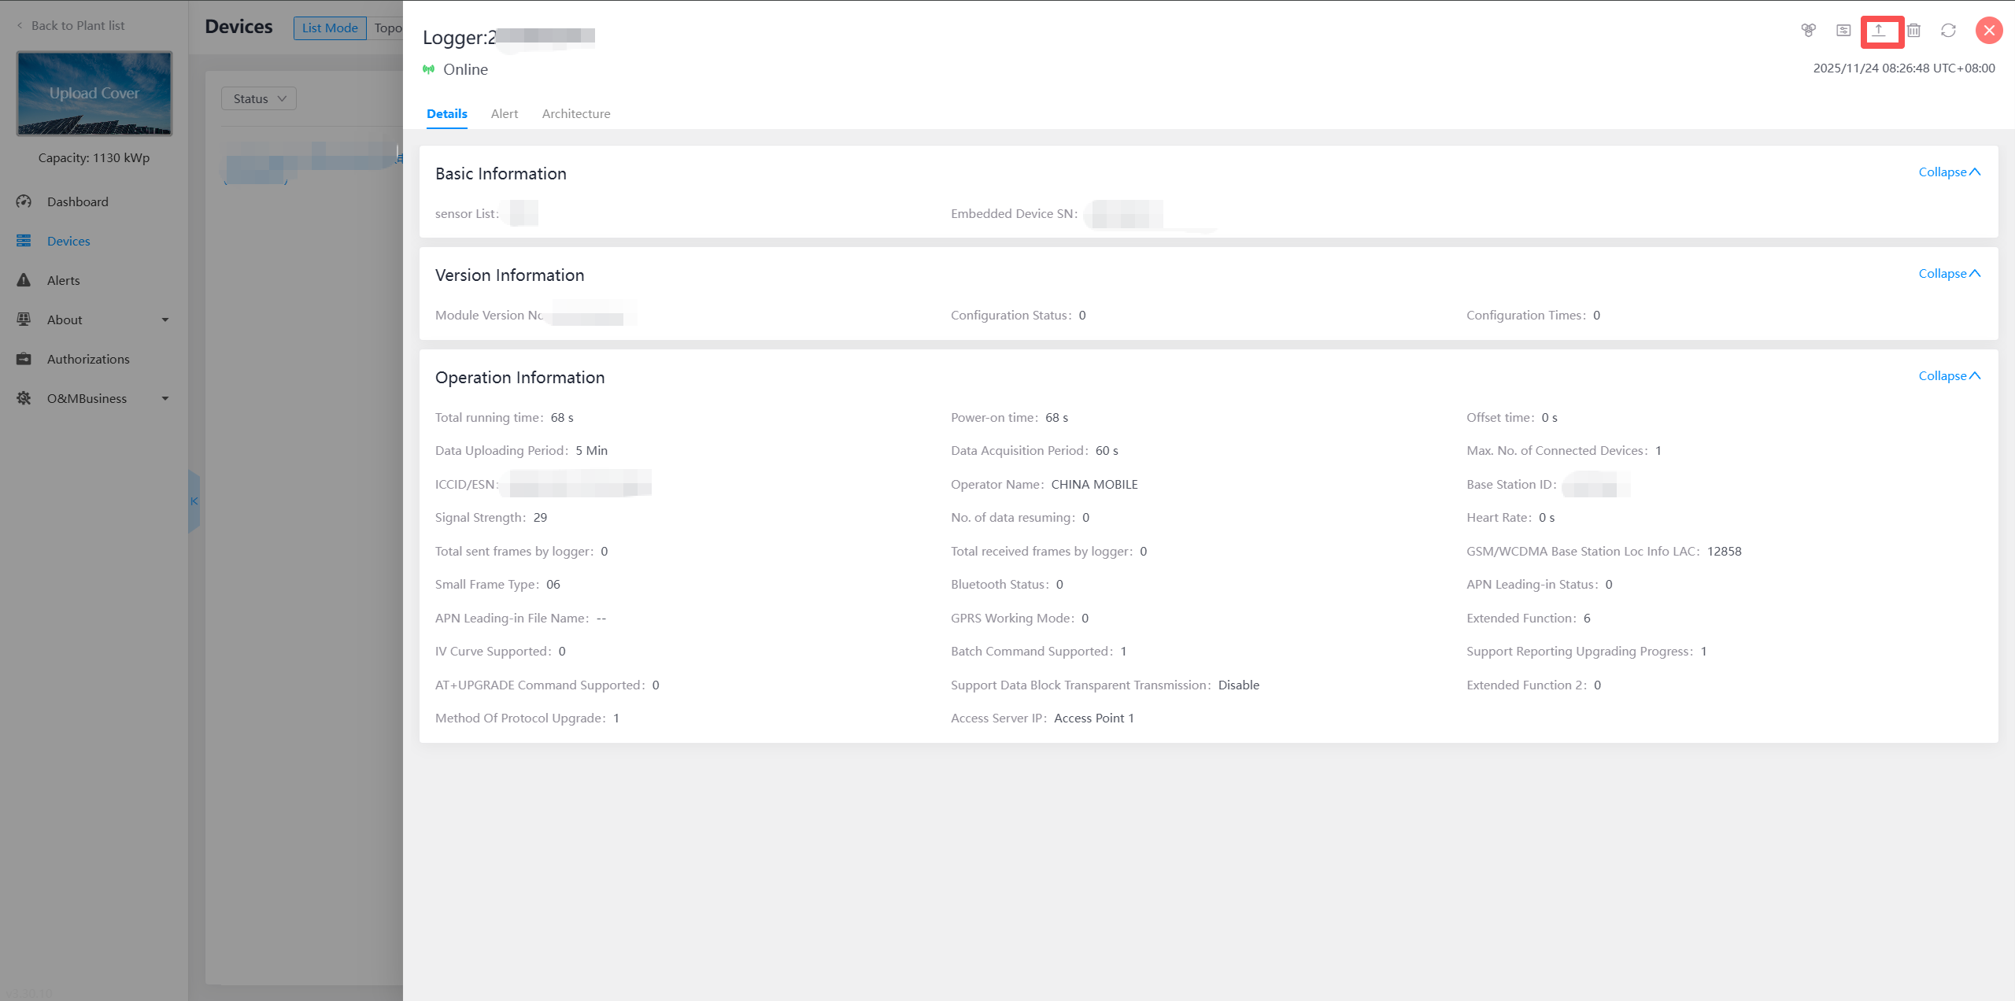
Task: Open the Authorizations page
Action: point(87,359)
